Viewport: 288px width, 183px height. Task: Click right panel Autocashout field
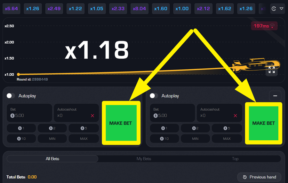[x=219, y=113]
